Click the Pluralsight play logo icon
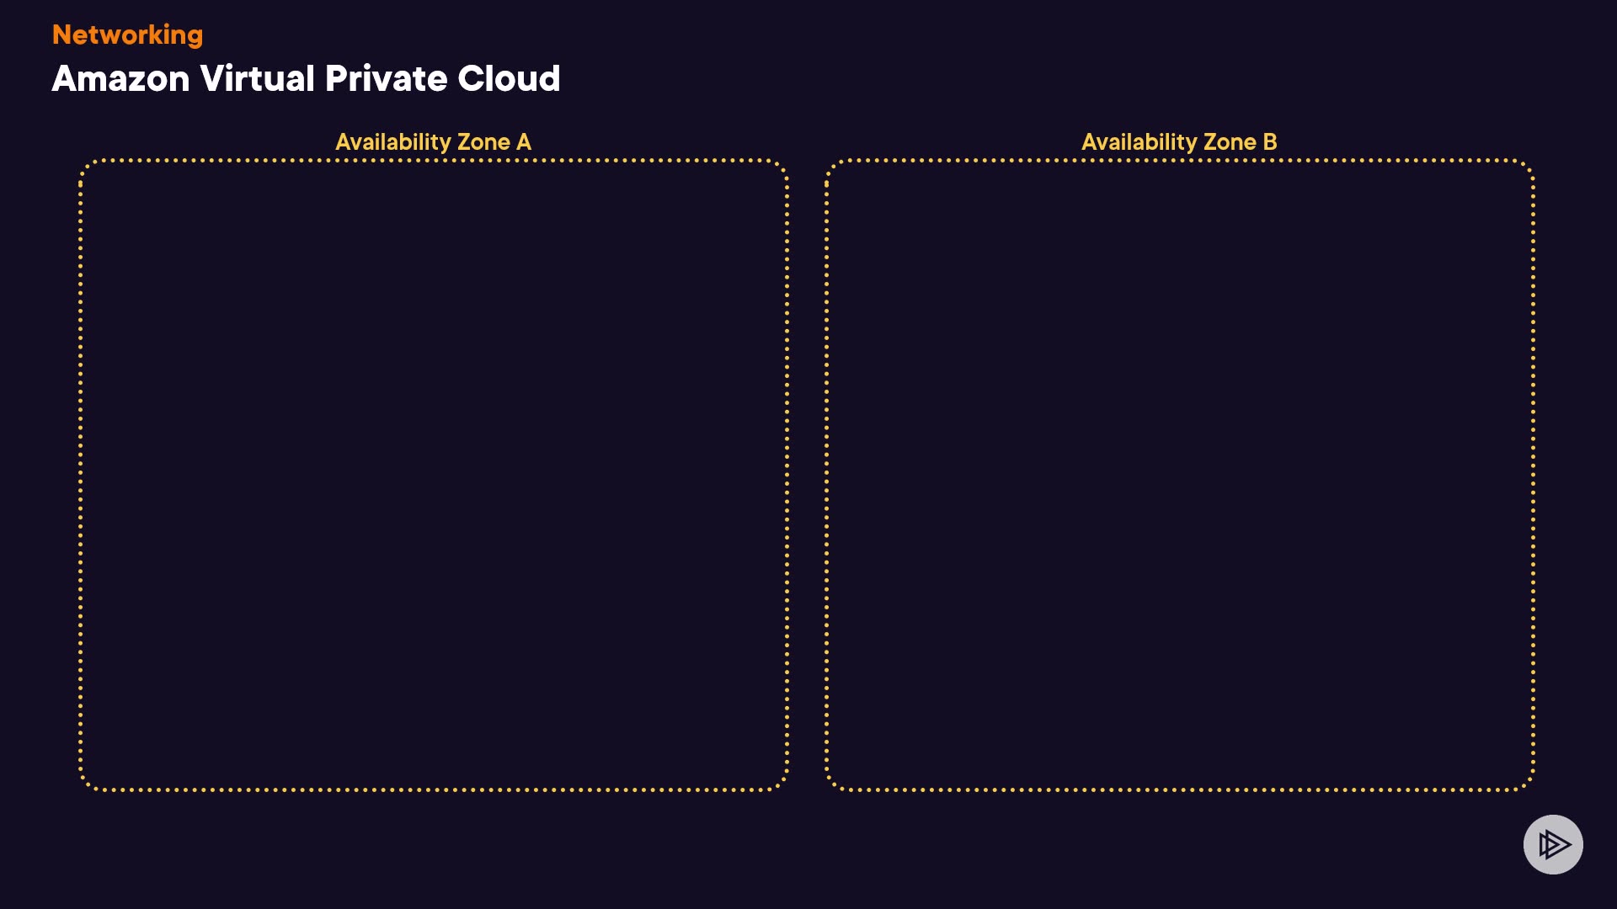Image resolution: width=1617 pixels, height=909 pixels. coord(1553,844)
